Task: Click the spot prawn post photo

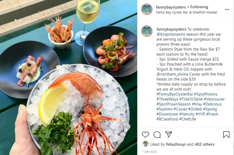Action: pyautogui.click(x=68, y=77)
